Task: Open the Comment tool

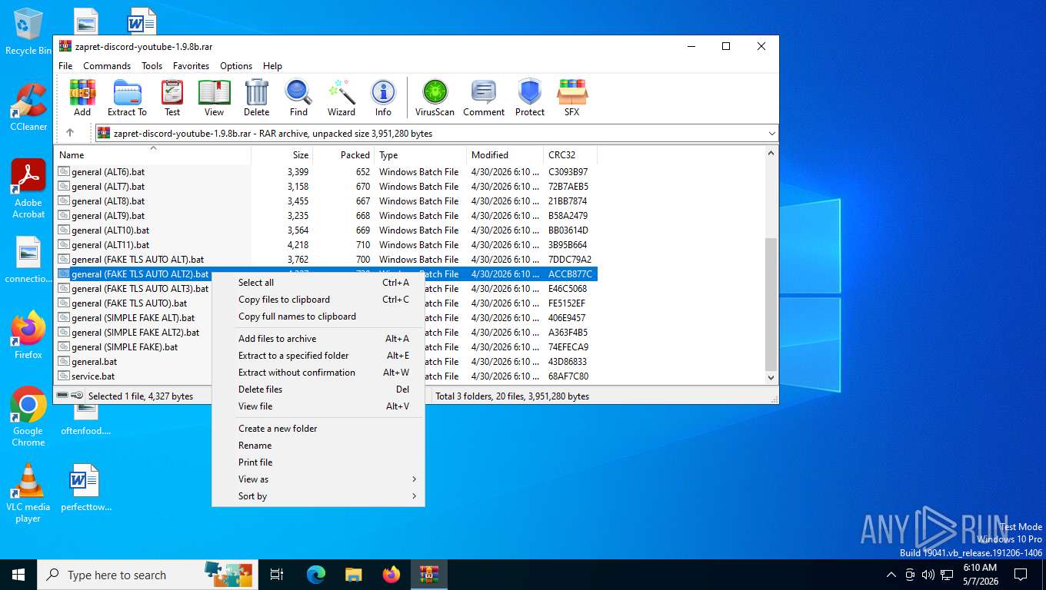Action: 484,98
